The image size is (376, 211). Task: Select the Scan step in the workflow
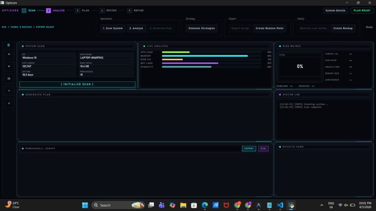tap(29, 11)
